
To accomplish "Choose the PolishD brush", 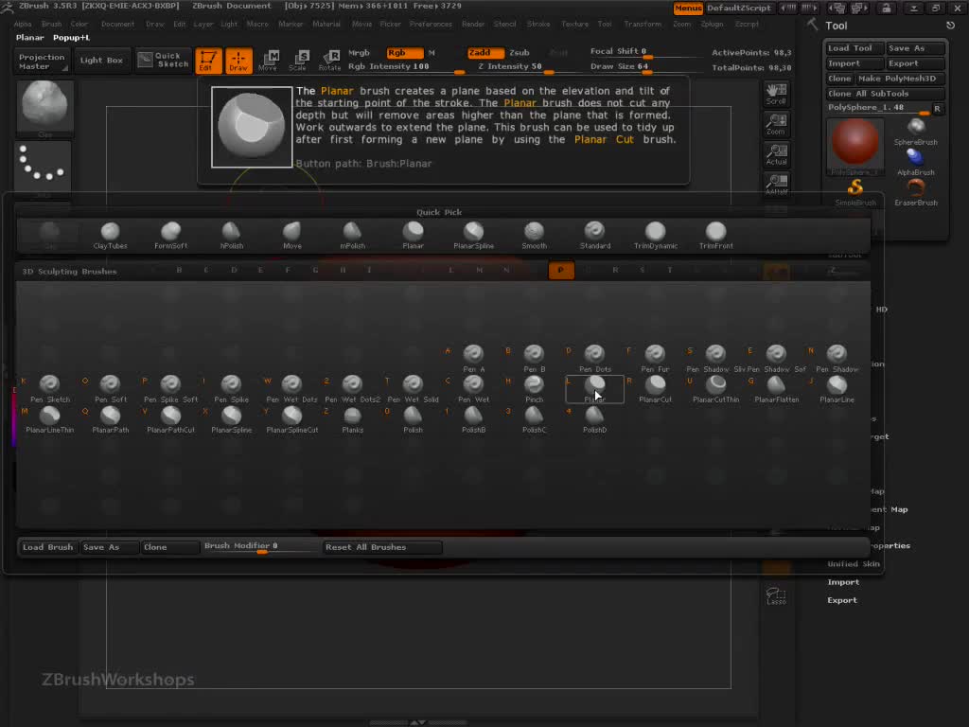I will click(x=594, y=419).
